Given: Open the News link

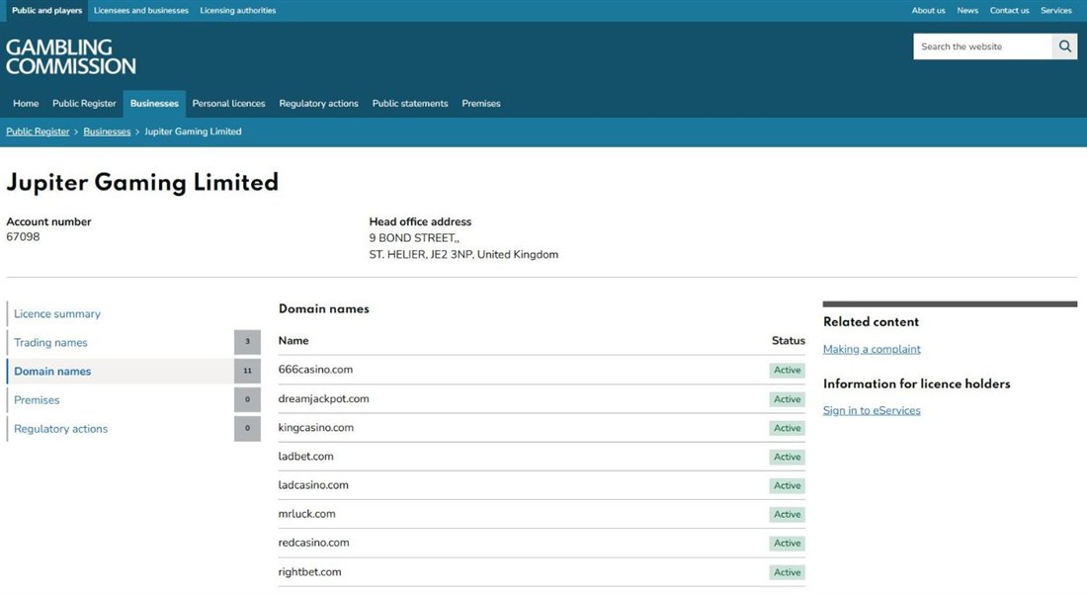Looking at the screenshot, I should (x=967, y=11).
